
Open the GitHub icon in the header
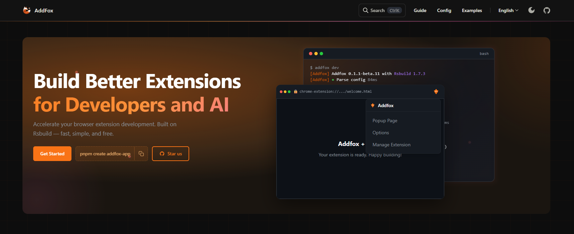coord(547,10)
